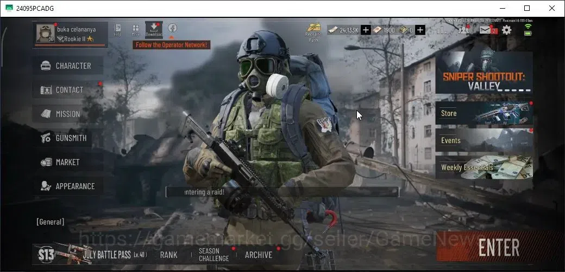Screen dimensions: 565x272
Task: Click the Rookie II rank badge
Action: click(76, 39)
